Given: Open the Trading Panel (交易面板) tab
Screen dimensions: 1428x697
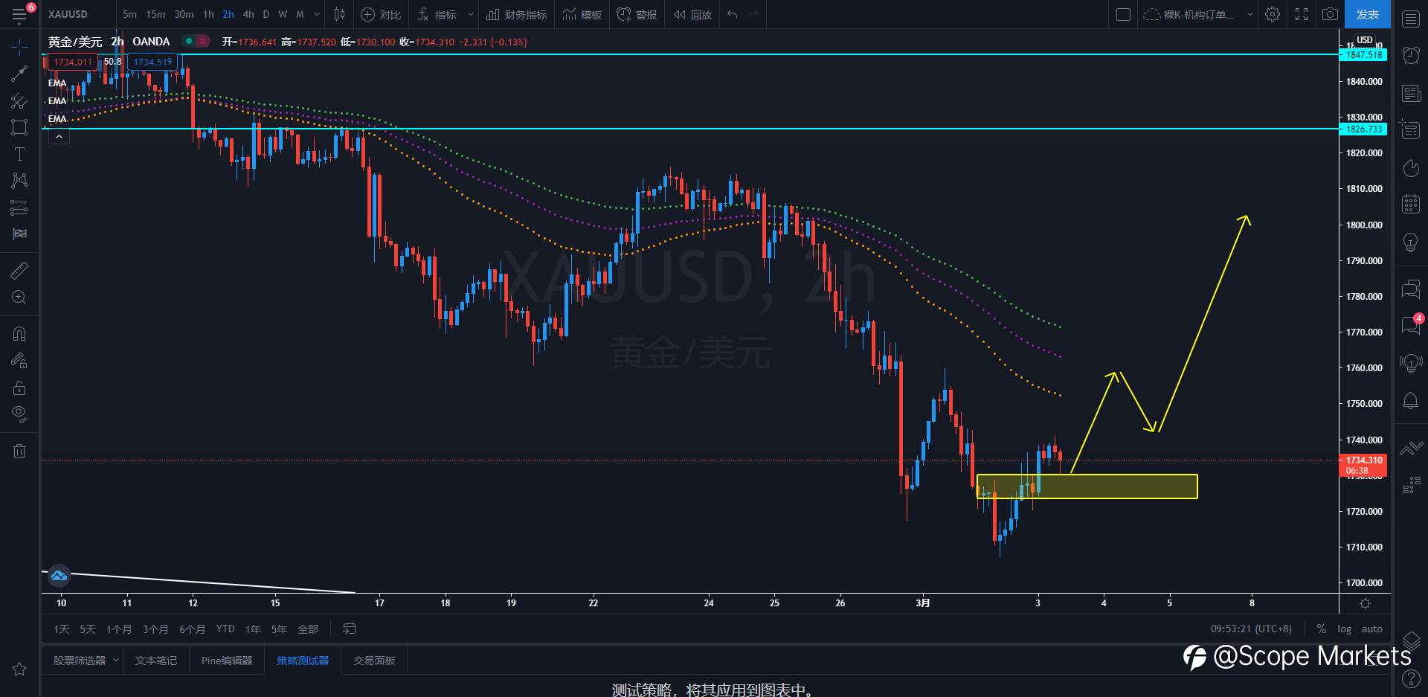Looking at the screenshot, I should pos(374,661).
